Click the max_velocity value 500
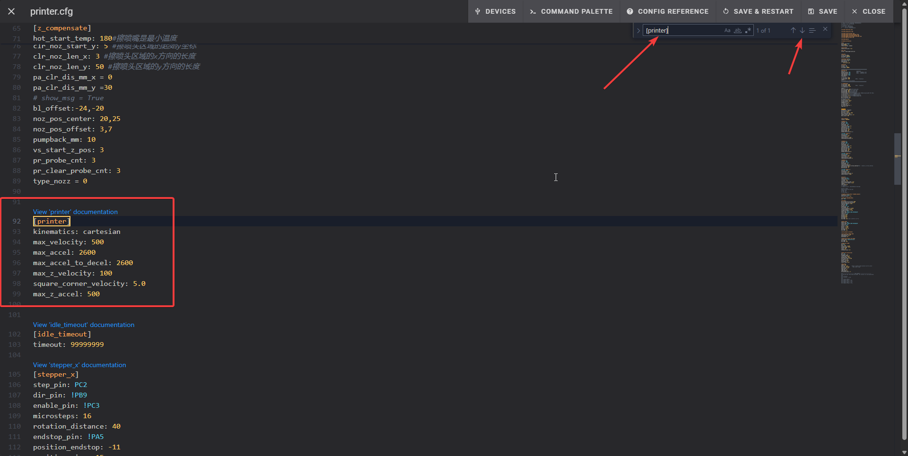Image resolution: width=908 pixels, height=456 pixels. (97, 242)
